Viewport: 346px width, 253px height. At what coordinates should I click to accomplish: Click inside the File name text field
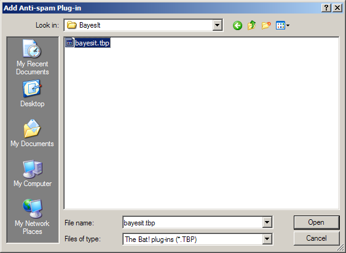[x=192, y=222]
